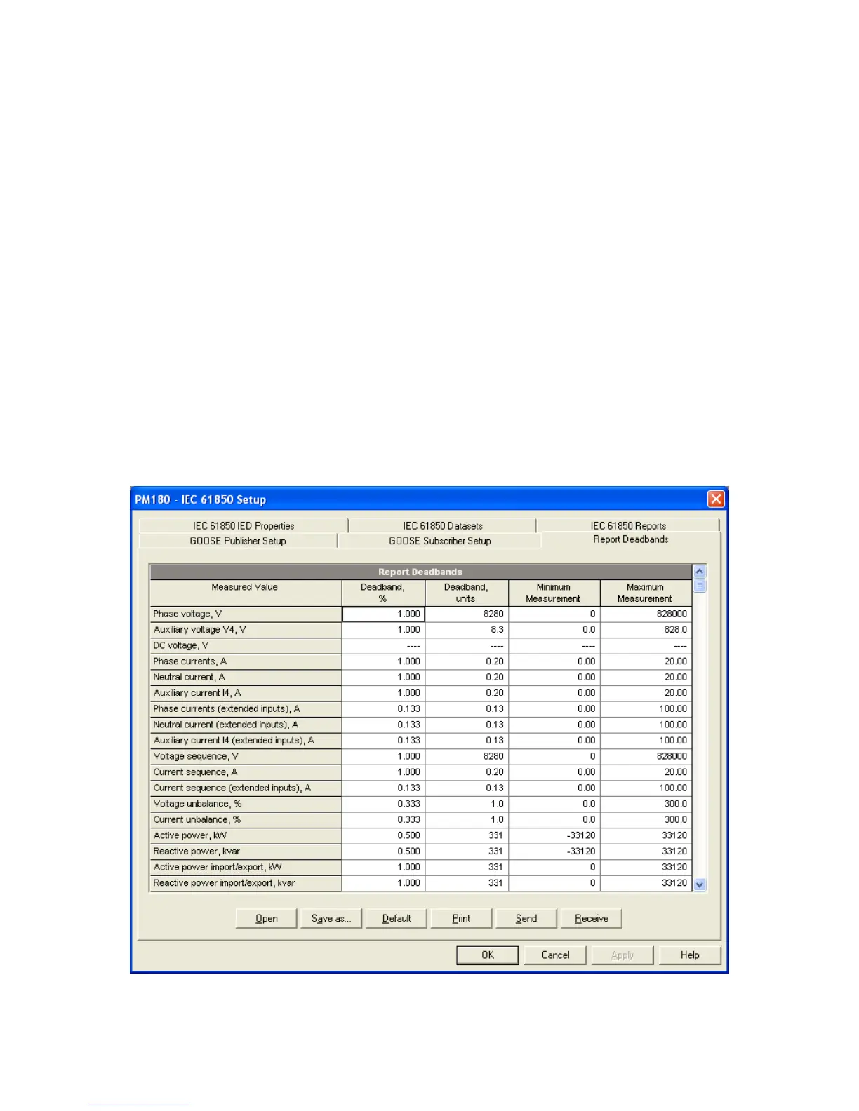Send settings with the Send button
This screenshot has width=859, height=1111.
coord(526,918)
